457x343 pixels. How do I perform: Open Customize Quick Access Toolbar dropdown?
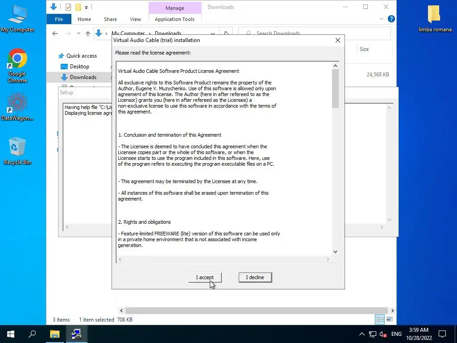click(86, 7)
